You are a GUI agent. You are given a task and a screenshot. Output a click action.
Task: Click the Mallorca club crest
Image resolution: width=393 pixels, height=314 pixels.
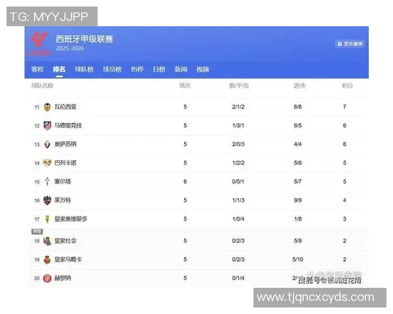(x=47, y=260)
